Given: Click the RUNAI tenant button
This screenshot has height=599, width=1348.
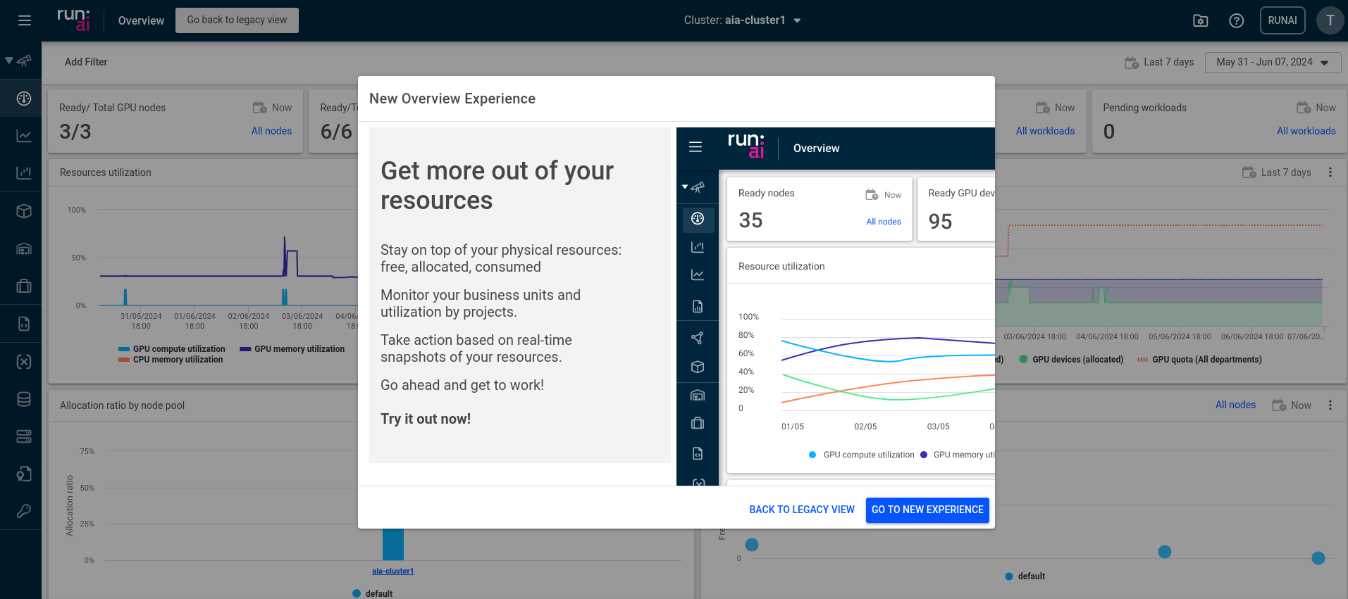Looking at the screenshot, I should click(1282, 20).
